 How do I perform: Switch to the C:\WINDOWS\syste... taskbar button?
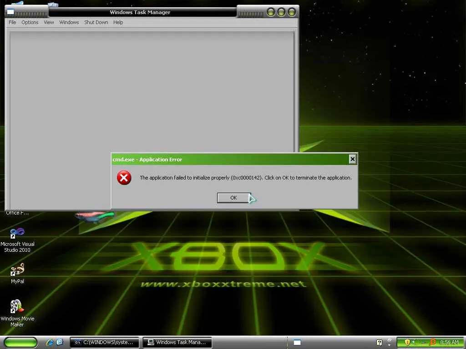(x=105, y=342)
